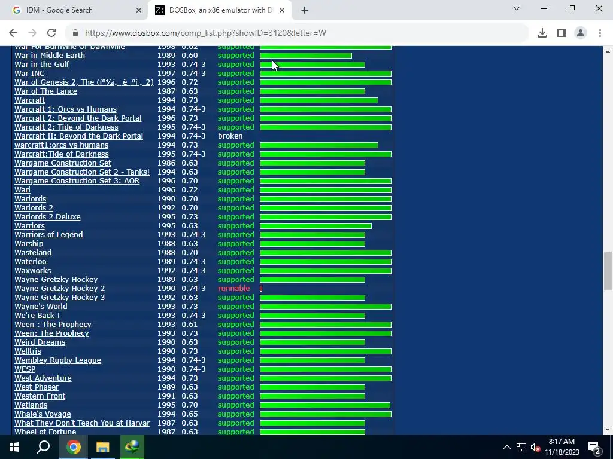Open Wayne's World link
The height and width of the screenshot is (459, 613).
tap(41, 307)
